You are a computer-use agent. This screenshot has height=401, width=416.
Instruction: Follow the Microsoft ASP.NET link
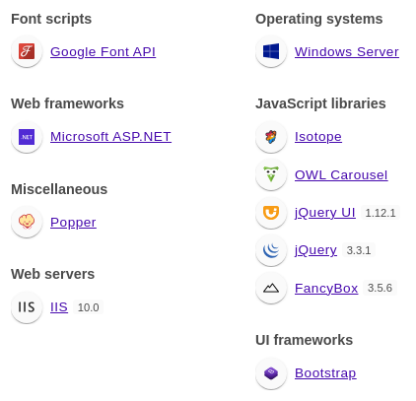tap(110, 137)
